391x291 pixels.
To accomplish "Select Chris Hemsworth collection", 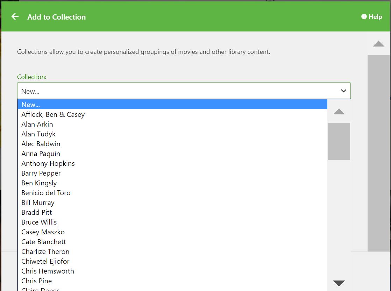I will point(48,271).
